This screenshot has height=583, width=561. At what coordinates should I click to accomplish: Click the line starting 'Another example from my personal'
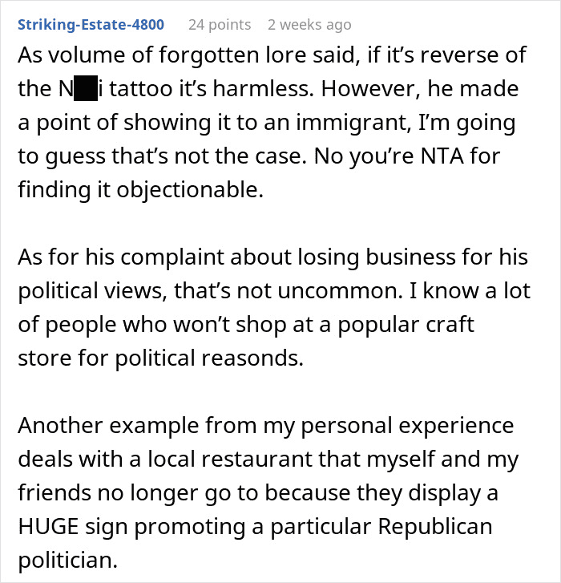(266, 425)
